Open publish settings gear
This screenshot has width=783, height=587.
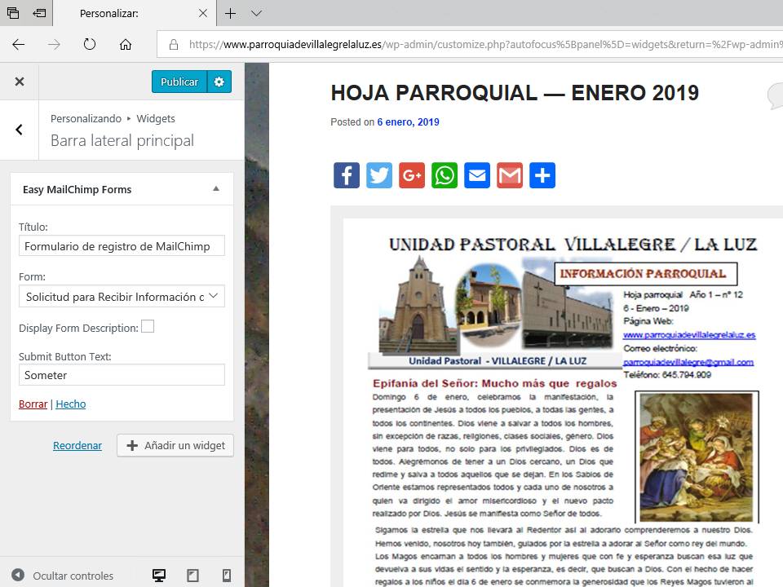click(x=219, y=82)
